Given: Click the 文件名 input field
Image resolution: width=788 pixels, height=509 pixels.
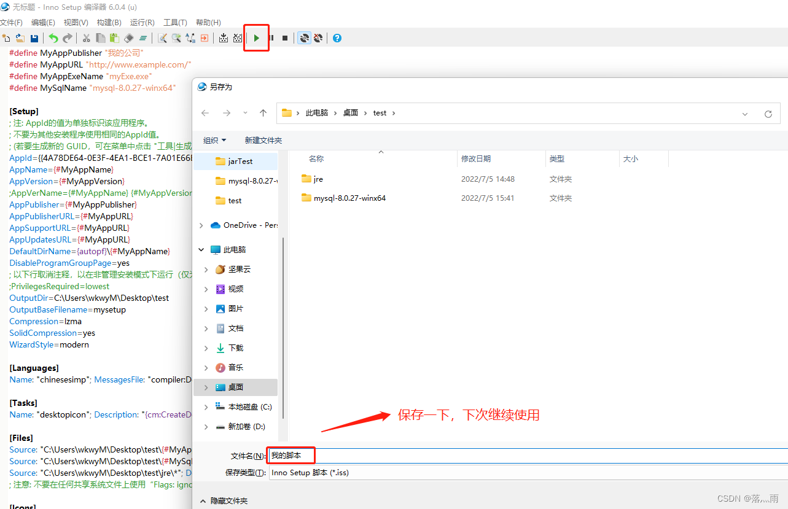Looking at the screenshot, I should coord(528,456).
